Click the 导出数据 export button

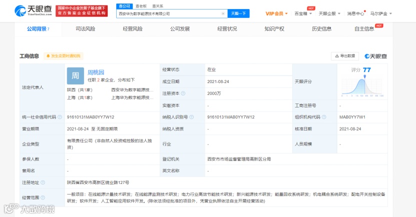pos(345,56)
